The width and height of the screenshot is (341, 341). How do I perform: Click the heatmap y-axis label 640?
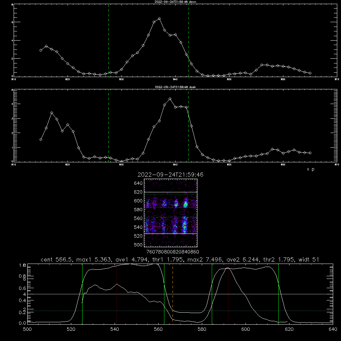click(138, 183)
